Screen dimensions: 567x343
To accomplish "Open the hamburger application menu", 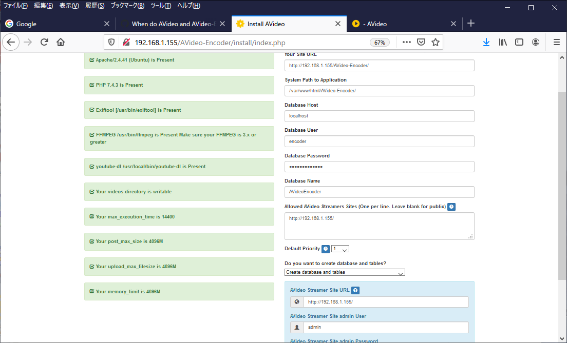I will coord(557,42).
